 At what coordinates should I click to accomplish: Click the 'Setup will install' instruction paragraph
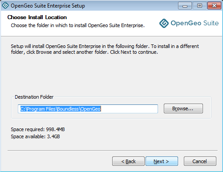tap(105, 49)
